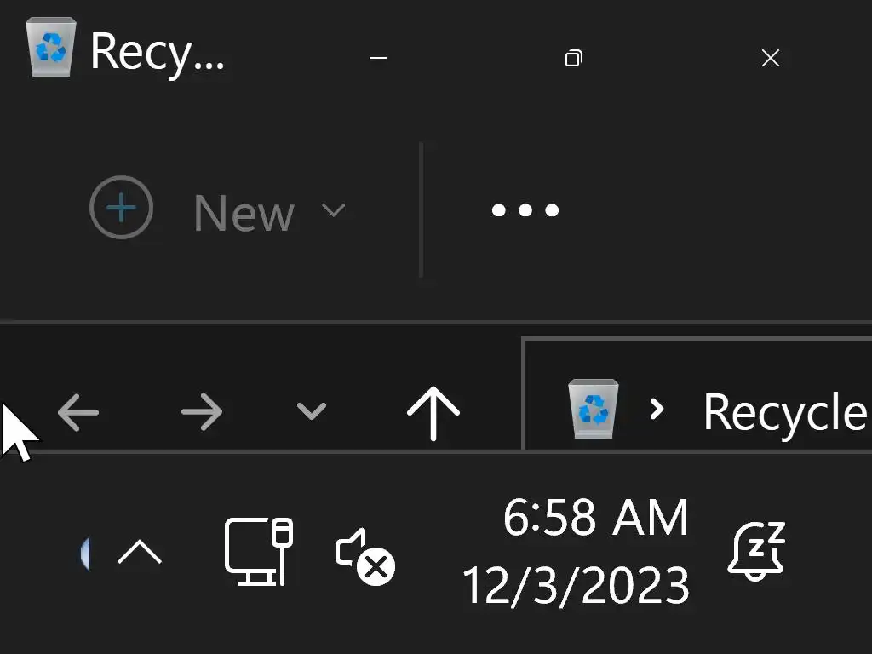Go back with the left arrow
Viewport: 872px width, 654px height.
(78, 413)
